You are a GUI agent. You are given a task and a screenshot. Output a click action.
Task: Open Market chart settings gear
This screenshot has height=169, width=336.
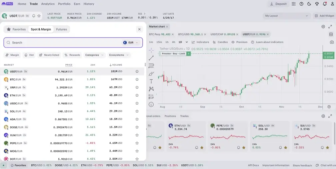[x=323, y=27]
